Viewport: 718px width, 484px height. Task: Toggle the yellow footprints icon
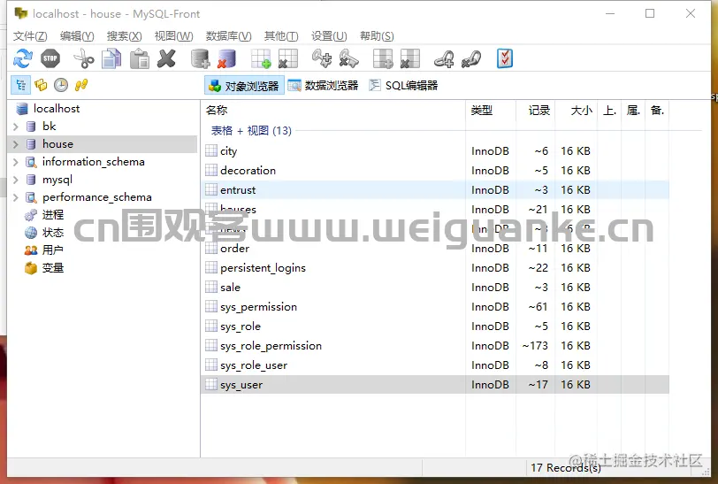click(x=81, y=85)
